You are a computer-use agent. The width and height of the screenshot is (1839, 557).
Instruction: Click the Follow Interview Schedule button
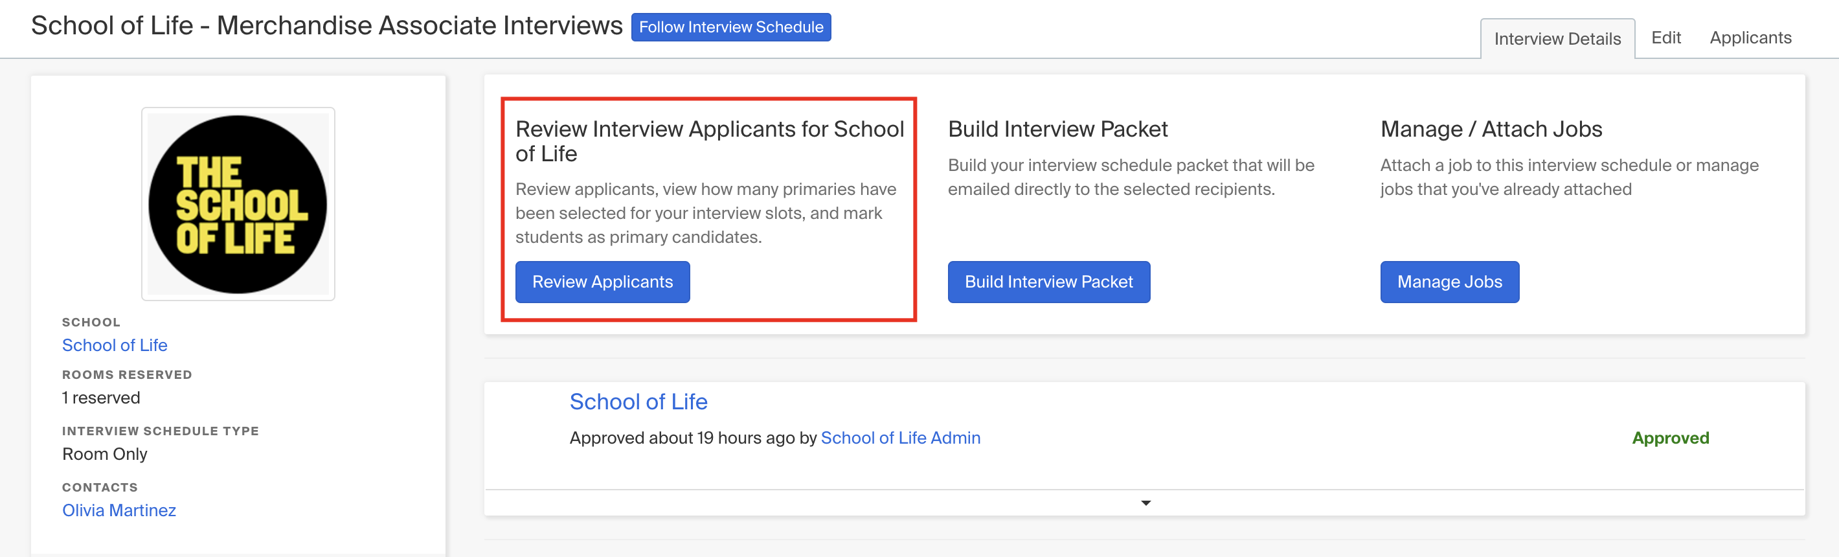pyautogui.click(x=730, y=27)
